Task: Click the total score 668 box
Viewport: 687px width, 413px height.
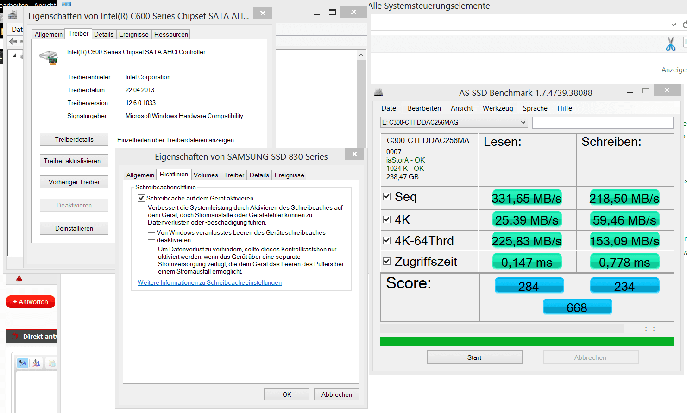Action: pyautogui.click(x=577, y=307)
